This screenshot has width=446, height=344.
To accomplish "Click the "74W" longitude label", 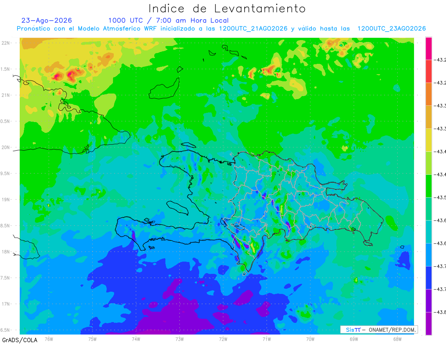I will (x=136, y=339).
